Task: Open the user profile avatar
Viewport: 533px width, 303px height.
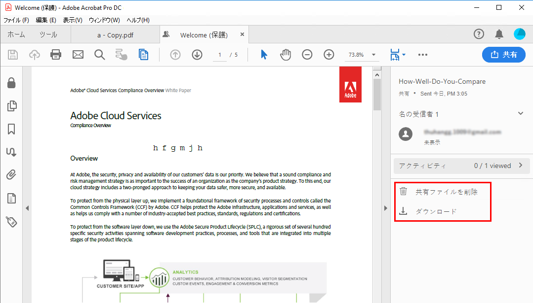Action: pyautogui.click(x=519, y=34)
